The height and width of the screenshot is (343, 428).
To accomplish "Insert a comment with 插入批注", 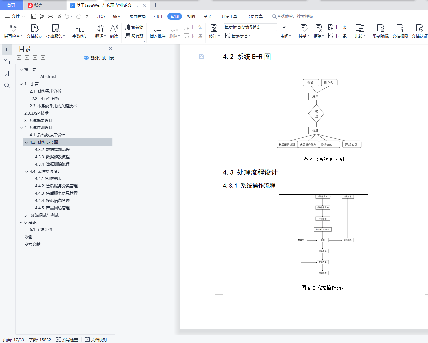I will coord(158,31).
